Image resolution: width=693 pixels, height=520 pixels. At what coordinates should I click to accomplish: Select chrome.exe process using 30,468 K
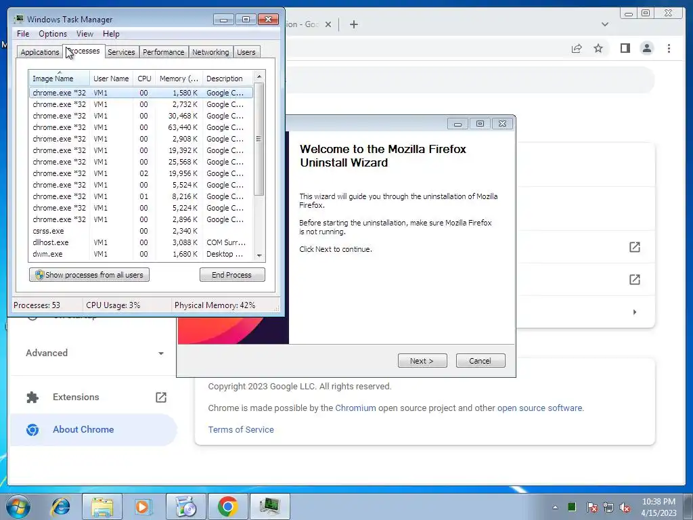point(141,116)
